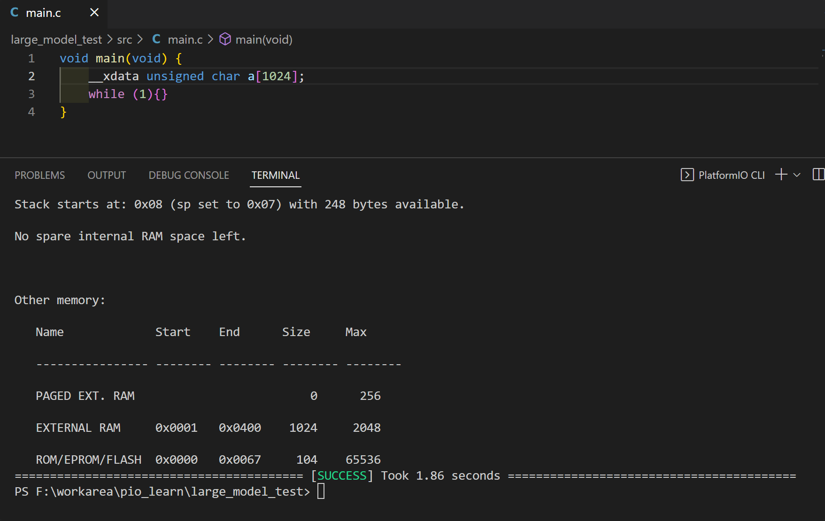Click EXTERNAL RAM max value 2048

(x=367, y=428)
